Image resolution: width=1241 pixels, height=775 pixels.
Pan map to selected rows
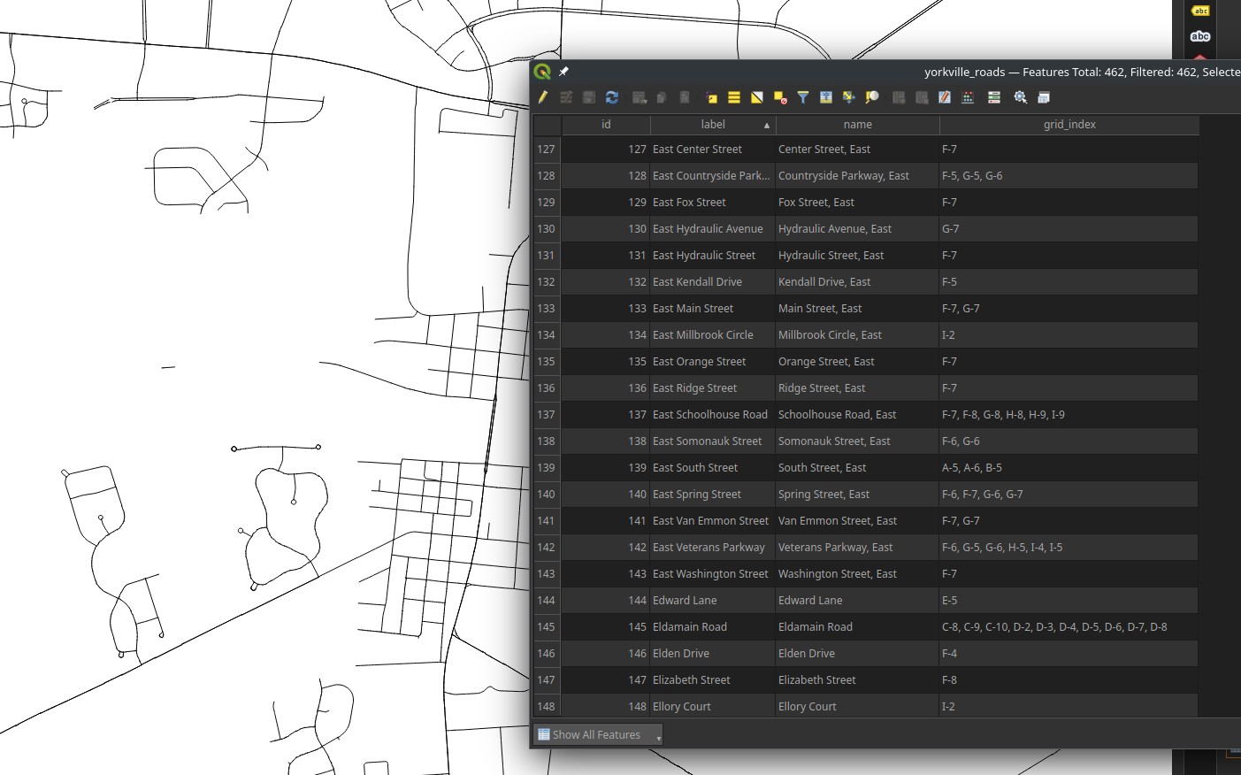(849, 97)
